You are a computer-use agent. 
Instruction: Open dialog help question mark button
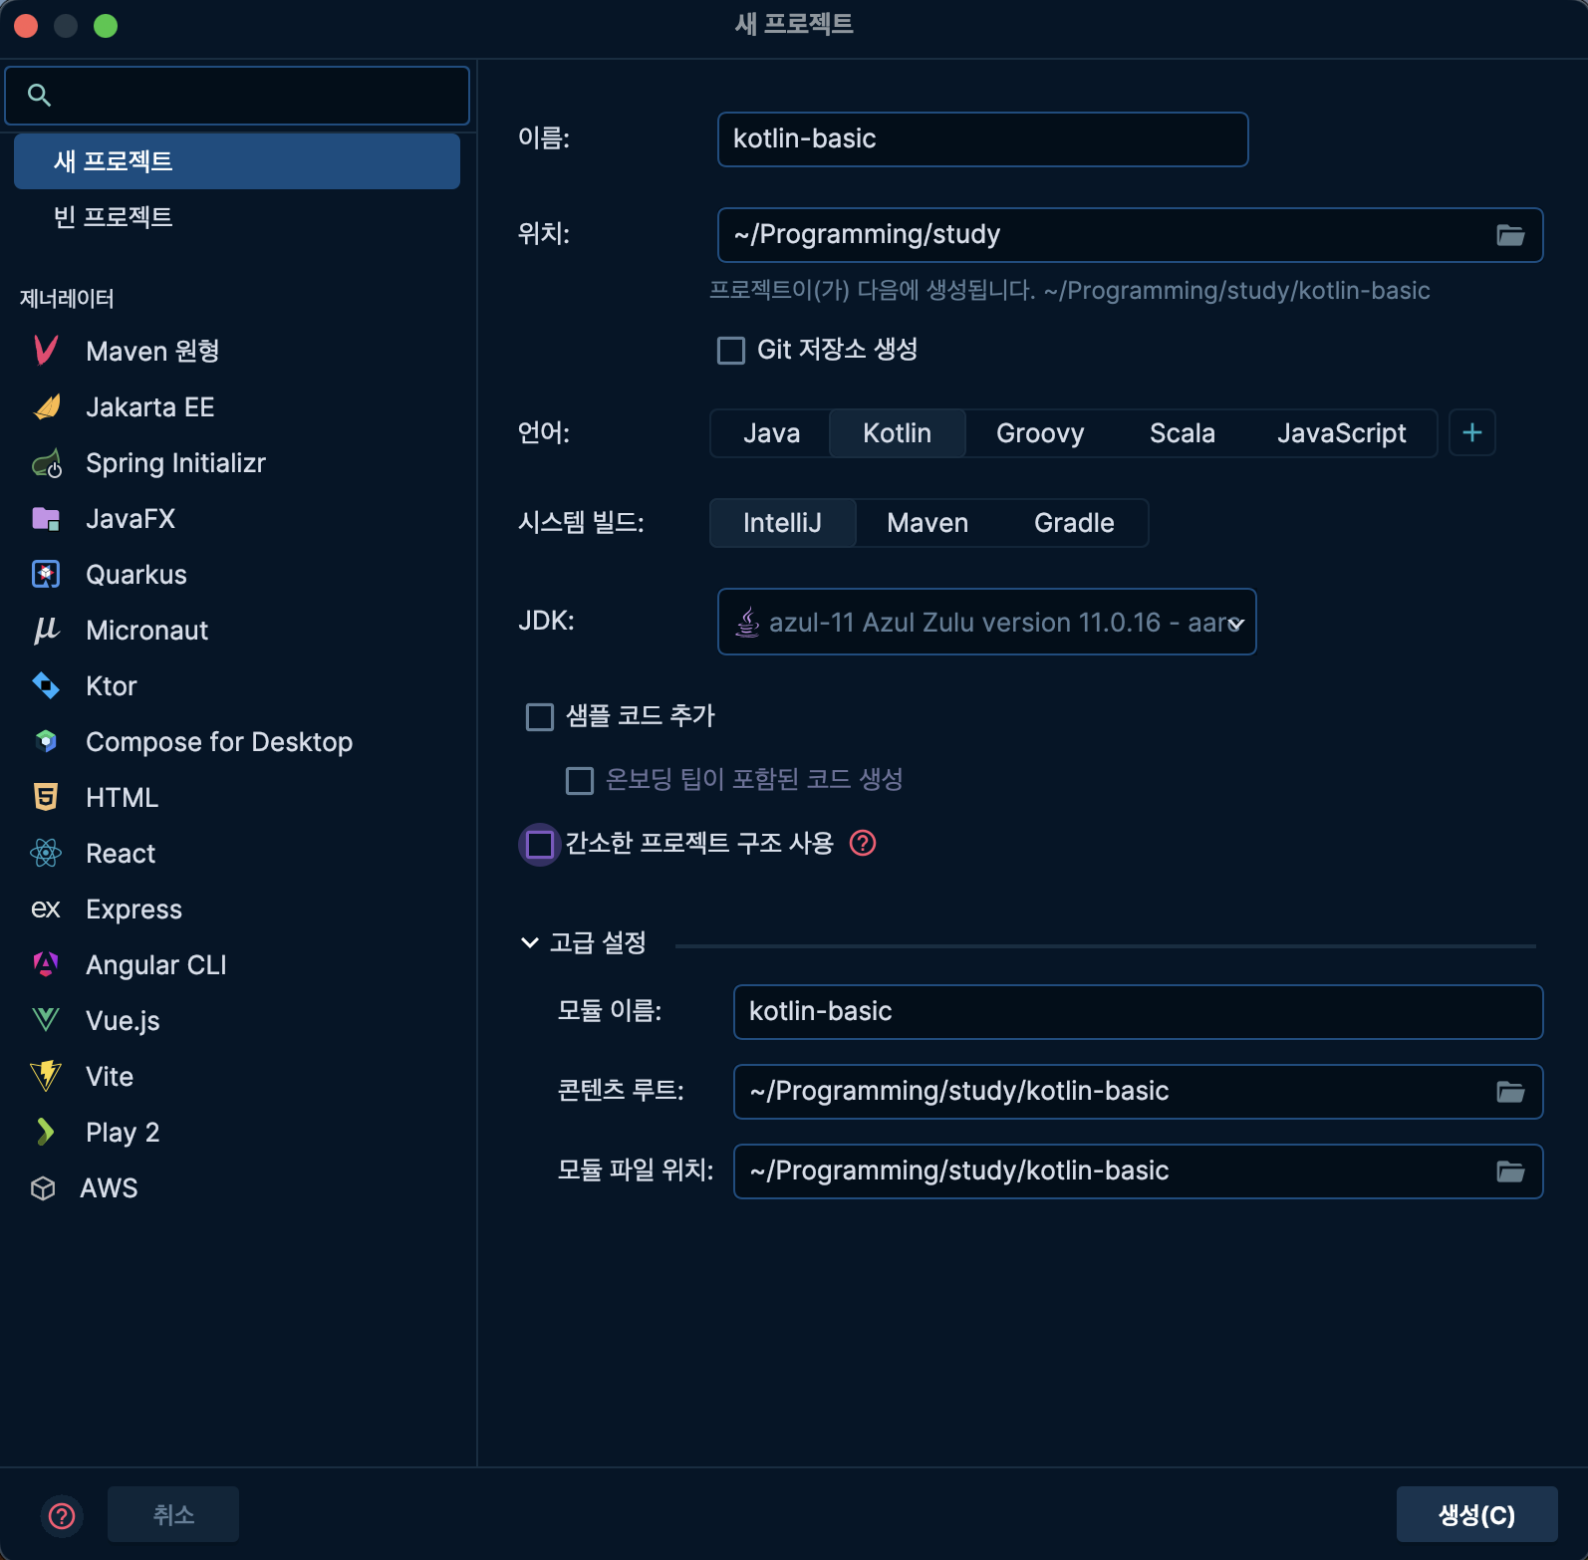point(62,1515)
